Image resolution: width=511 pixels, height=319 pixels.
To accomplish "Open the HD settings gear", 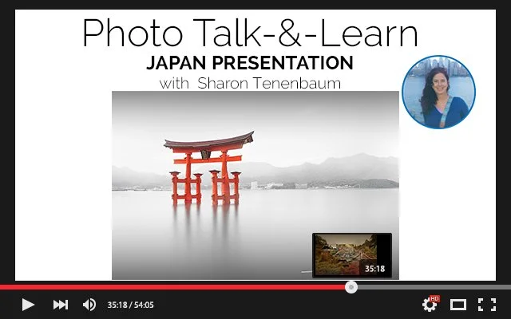I will click(430, 305).
